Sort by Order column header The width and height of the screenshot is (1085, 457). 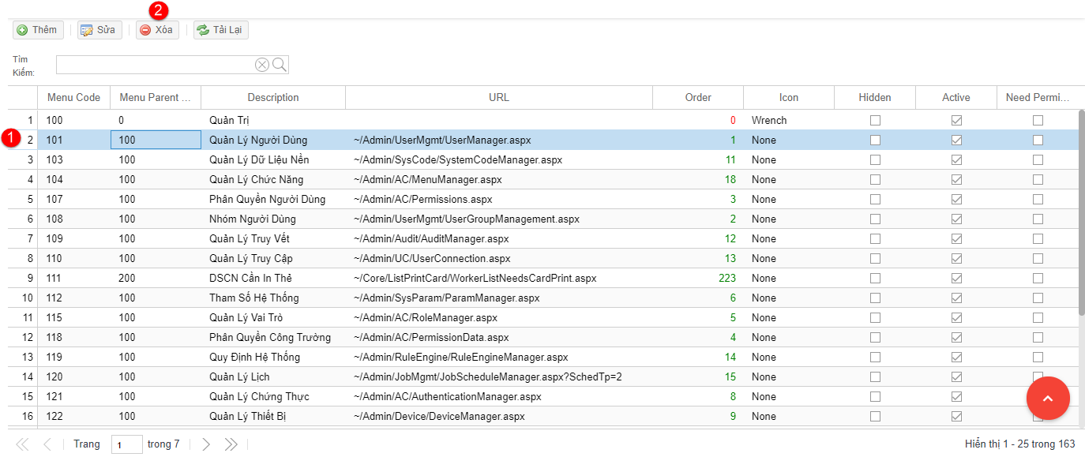698,98
